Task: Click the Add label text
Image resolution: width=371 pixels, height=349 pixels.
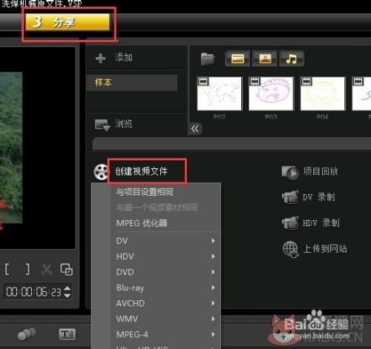Action: pyautogui.click(x=124, y=58)
